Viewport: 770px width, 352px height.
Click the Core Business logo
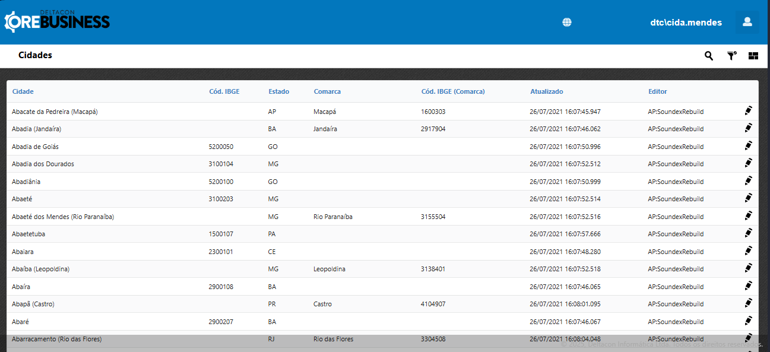coord(57,21)
